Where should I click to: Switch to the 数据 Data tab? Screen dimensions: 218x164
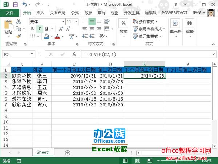pyautogui.click(x=88, y=13)
